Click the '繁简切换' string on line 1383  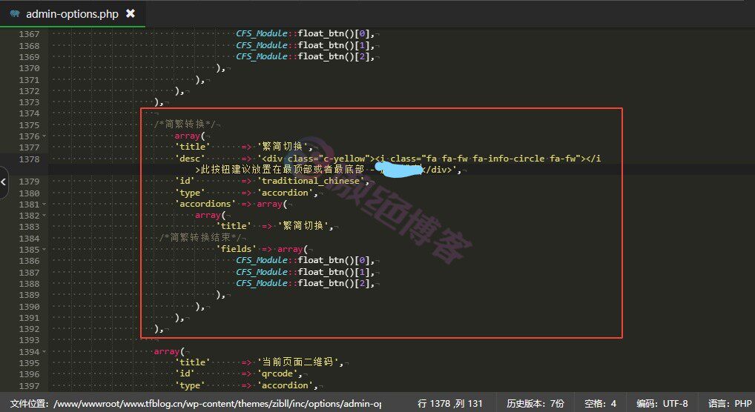[x=303, y=226]
